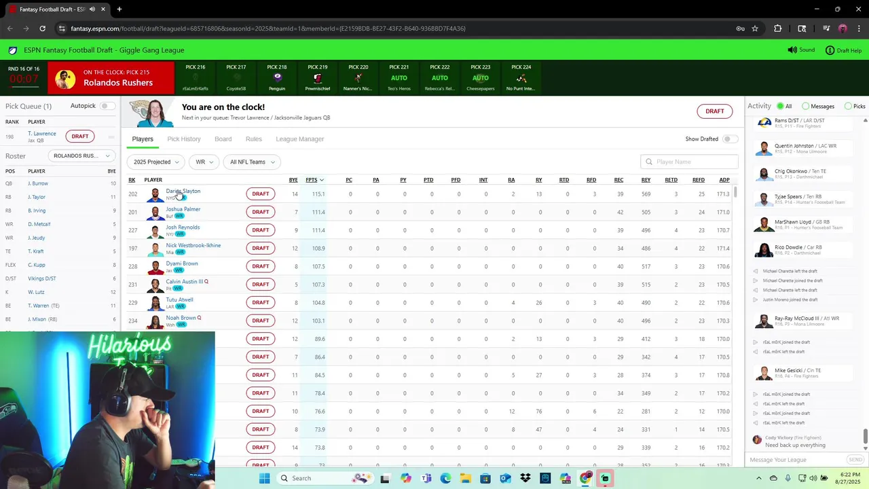Screen dimensions: 869x489
Task: Switch to the Board tab
Action: click(223, 139)
